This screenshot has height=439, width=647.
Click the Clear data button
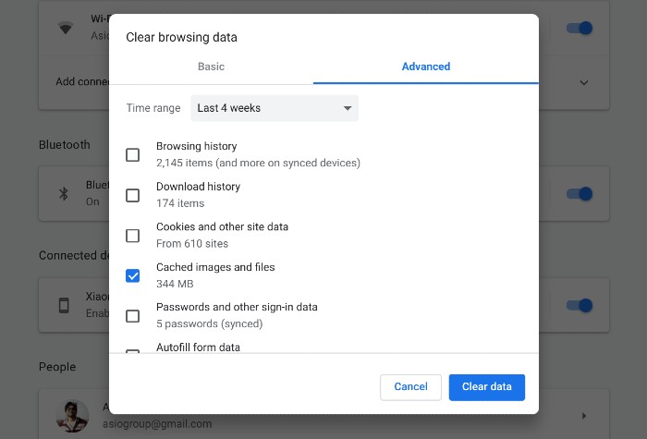(487, 387)
